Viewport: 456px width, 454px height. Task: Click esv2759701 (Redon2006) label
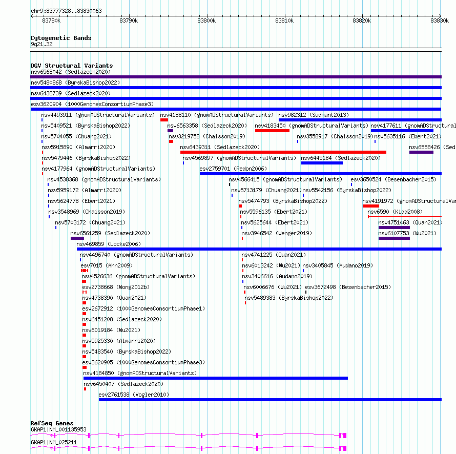pos(233,169)
